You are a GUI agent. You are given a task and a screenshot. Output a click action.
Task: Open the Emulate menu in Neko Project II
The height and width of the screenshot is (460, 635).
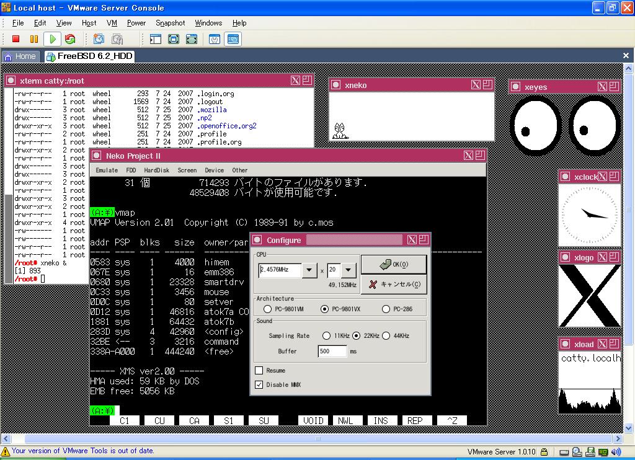107,170
